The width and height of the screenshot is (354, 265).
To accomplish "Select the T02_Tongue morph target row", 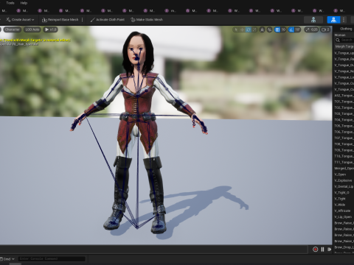I will click(344, 107).
